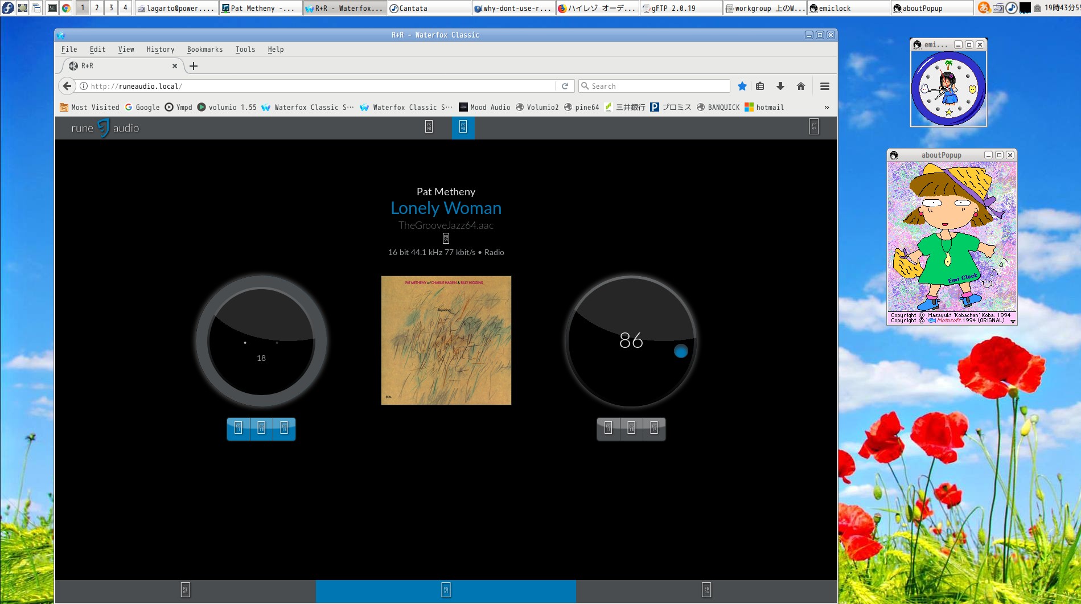The height and width of the screenshot is (604, 1081).
Task: Expand the overflow bookmarks chevron
Action: [826, 107]
